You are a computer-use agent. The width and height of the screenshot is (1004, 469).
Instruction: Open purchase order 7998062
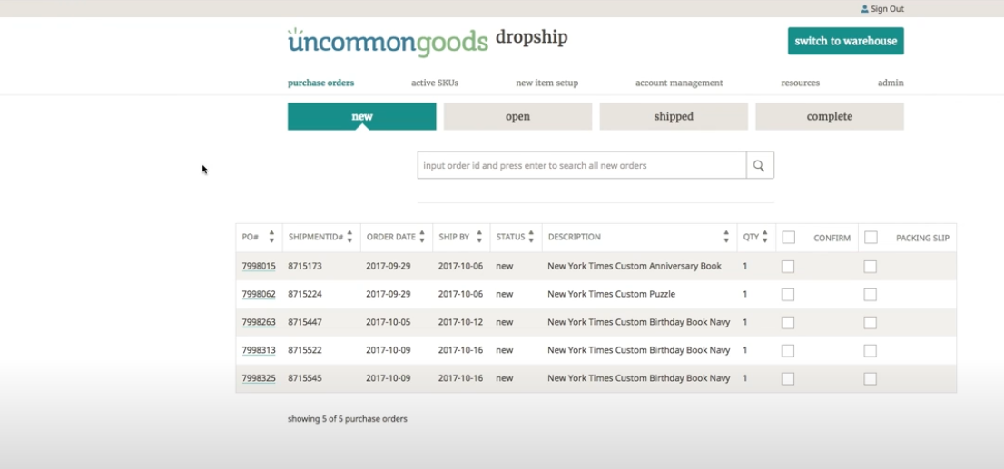point(259,294)
